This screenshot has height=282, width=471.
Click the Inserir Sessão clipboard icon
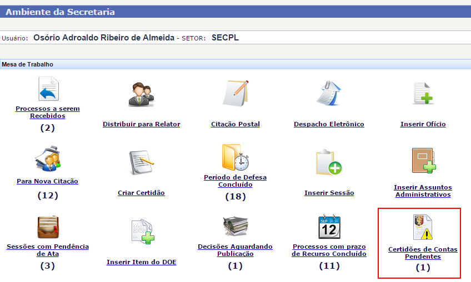pos(329,162)
